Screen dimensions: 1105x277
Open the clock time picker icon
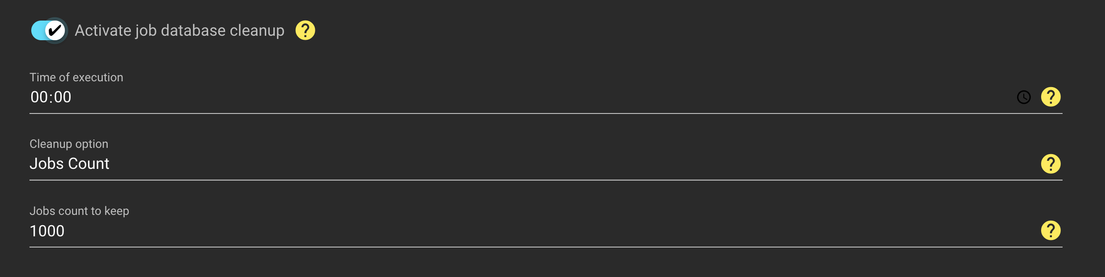point(1024,97)
